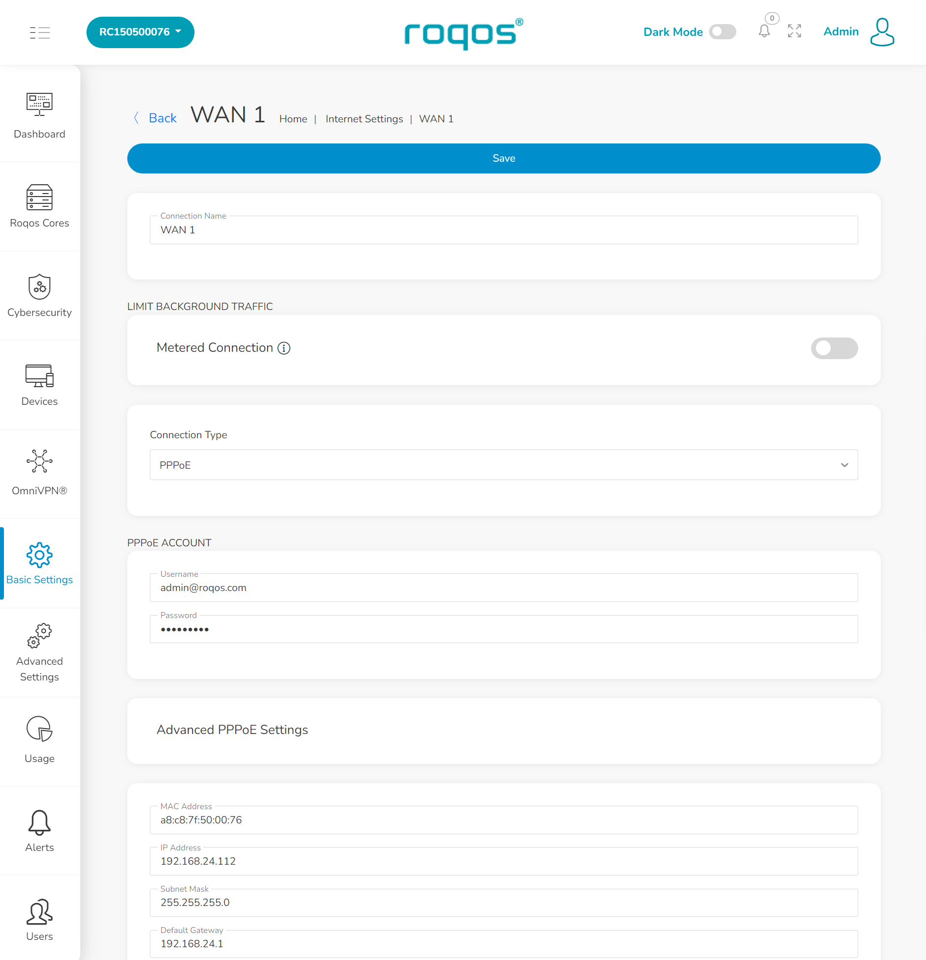This screenshot has width=926, height=960.
Task: Open the Usage section
Action: pos(39,741)
